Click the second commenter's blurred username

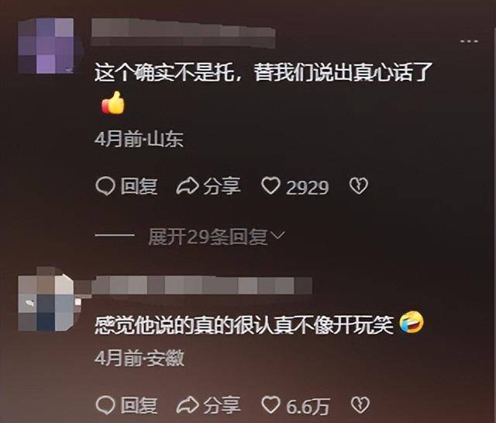[x=201, y=285]
